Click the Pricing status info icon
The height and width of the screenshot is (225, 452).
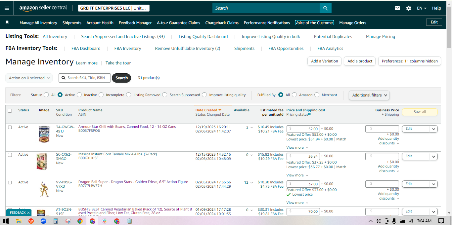coord(309,114)
